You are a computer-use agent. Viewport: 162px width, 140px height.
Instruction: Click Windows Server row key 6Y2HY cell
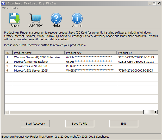point(91,57)
